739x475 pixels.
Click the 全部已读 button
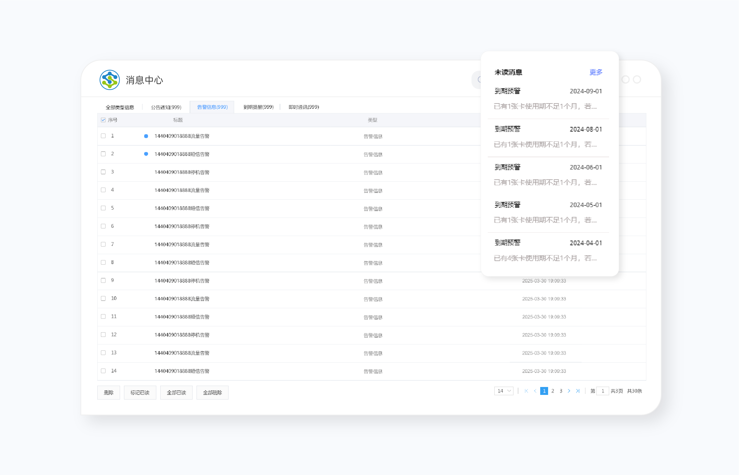(176, 393)
